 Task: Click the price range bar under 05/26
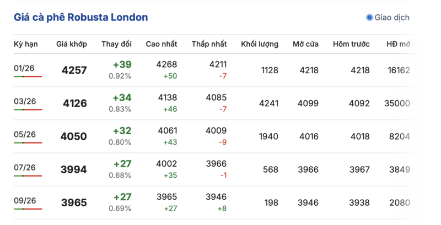click(x=28, y=143)
